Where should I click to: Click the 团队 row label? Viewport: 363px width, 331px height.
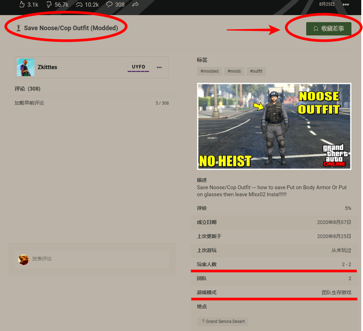point(202,278)
